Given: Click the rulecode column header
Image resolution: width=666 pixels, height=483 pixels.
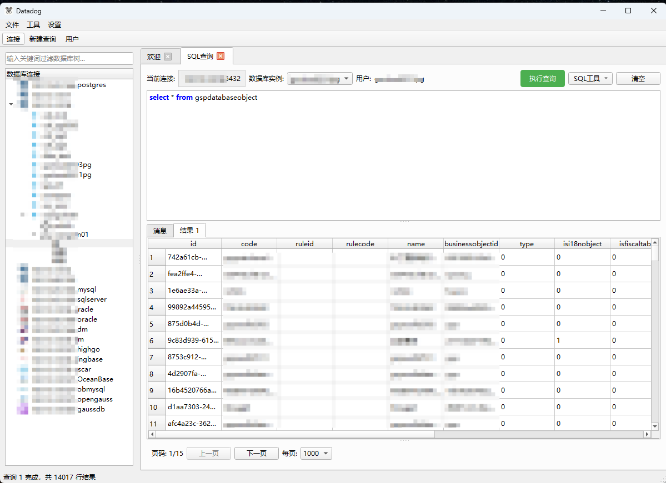Looking at the screenshot, I should [x=360, y=243].
